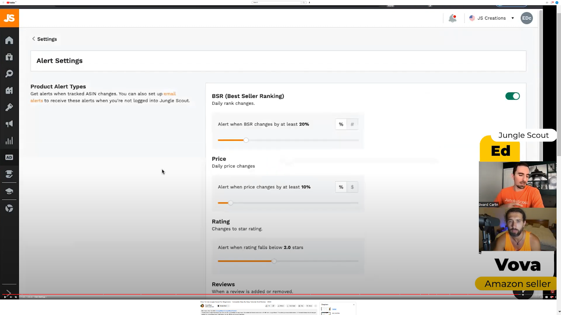
Task: Close the Chapters panel
Action: tap(354, 304)
